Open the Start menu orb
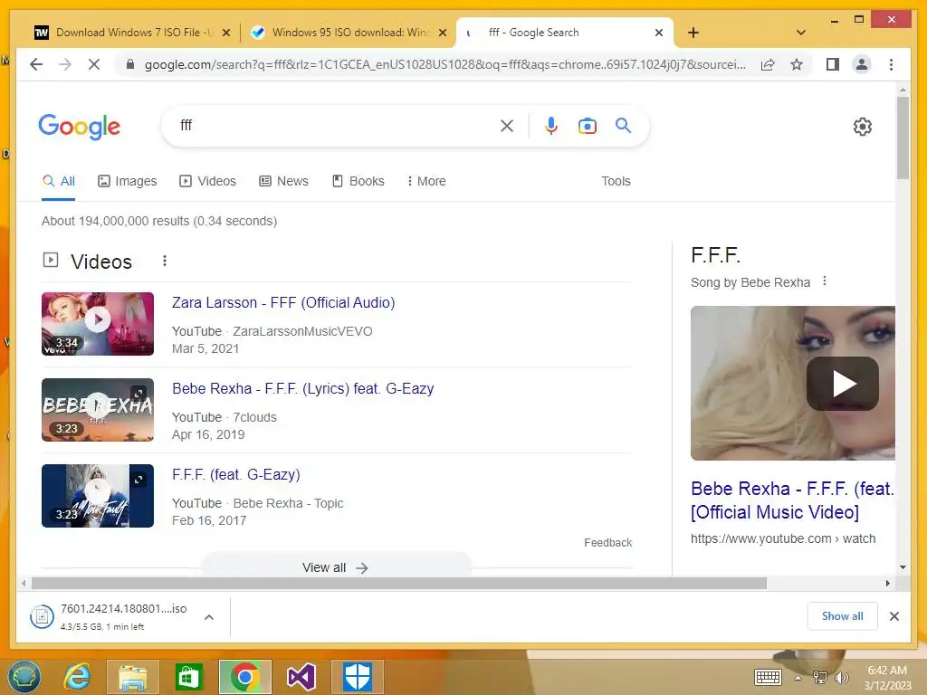 click(24, 677)
